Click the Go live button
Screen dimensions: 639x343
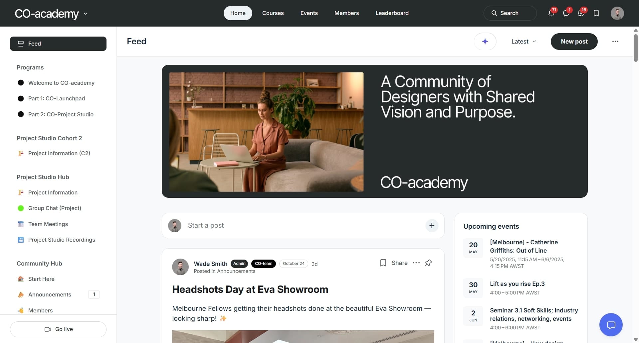click(58, 329)
